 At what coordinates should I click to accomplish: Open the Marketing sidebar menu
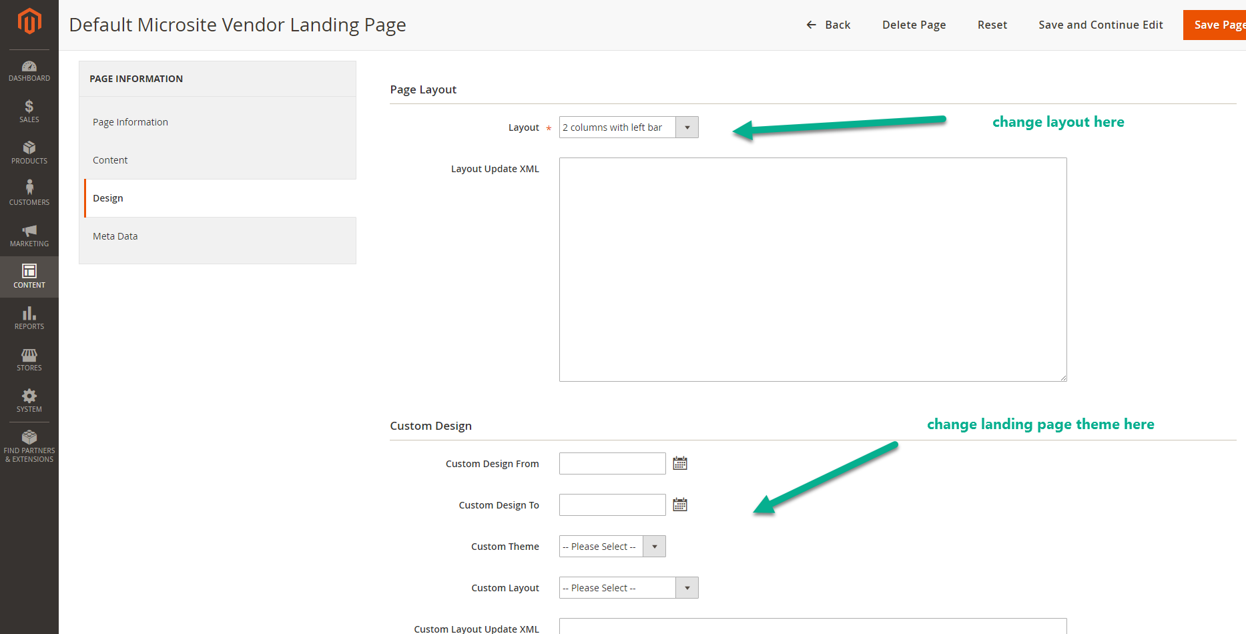click(29, 236)
